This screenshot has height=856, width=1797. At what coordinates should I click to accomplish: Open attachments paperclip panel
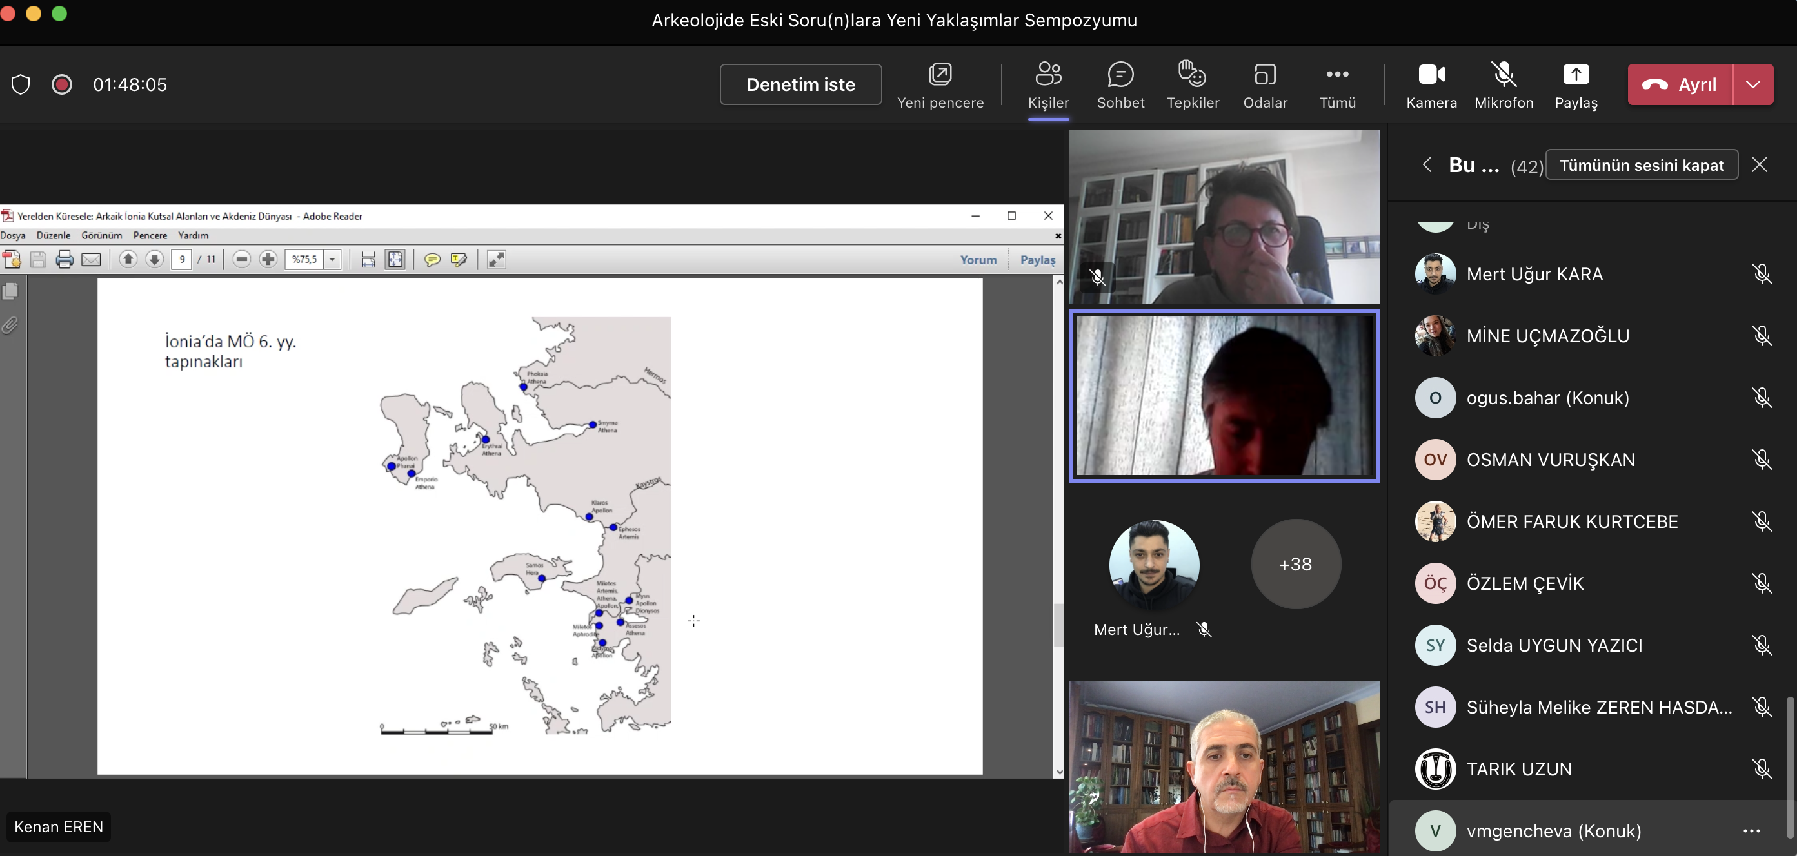click(10, 325)
